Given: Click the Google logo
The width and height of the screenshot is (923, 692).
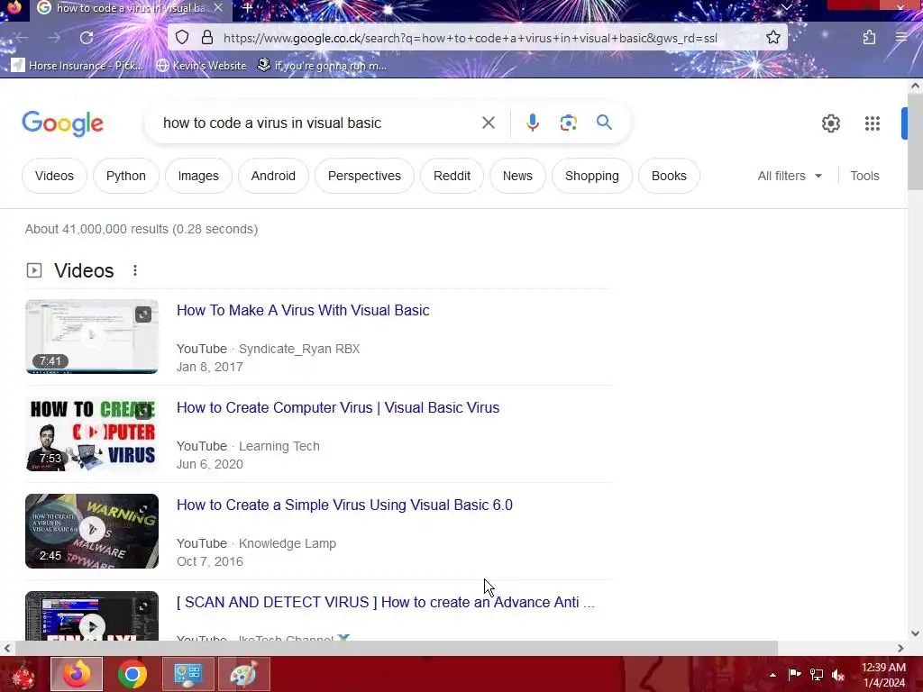Looking at the screenshot, I should 63,123.
